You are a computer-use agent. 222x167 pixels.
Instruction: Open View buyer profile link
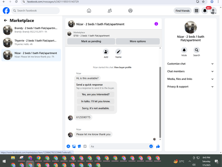(x=123, y=68)
